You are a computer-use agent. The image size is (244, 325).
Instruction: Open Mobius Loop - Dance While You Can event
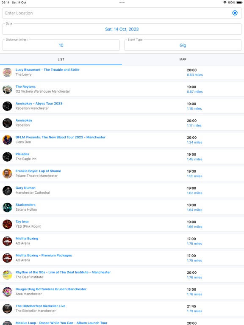61,323
